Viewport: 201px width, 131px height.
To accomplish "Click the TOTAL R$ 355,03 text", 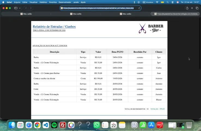I will (157, 109).
